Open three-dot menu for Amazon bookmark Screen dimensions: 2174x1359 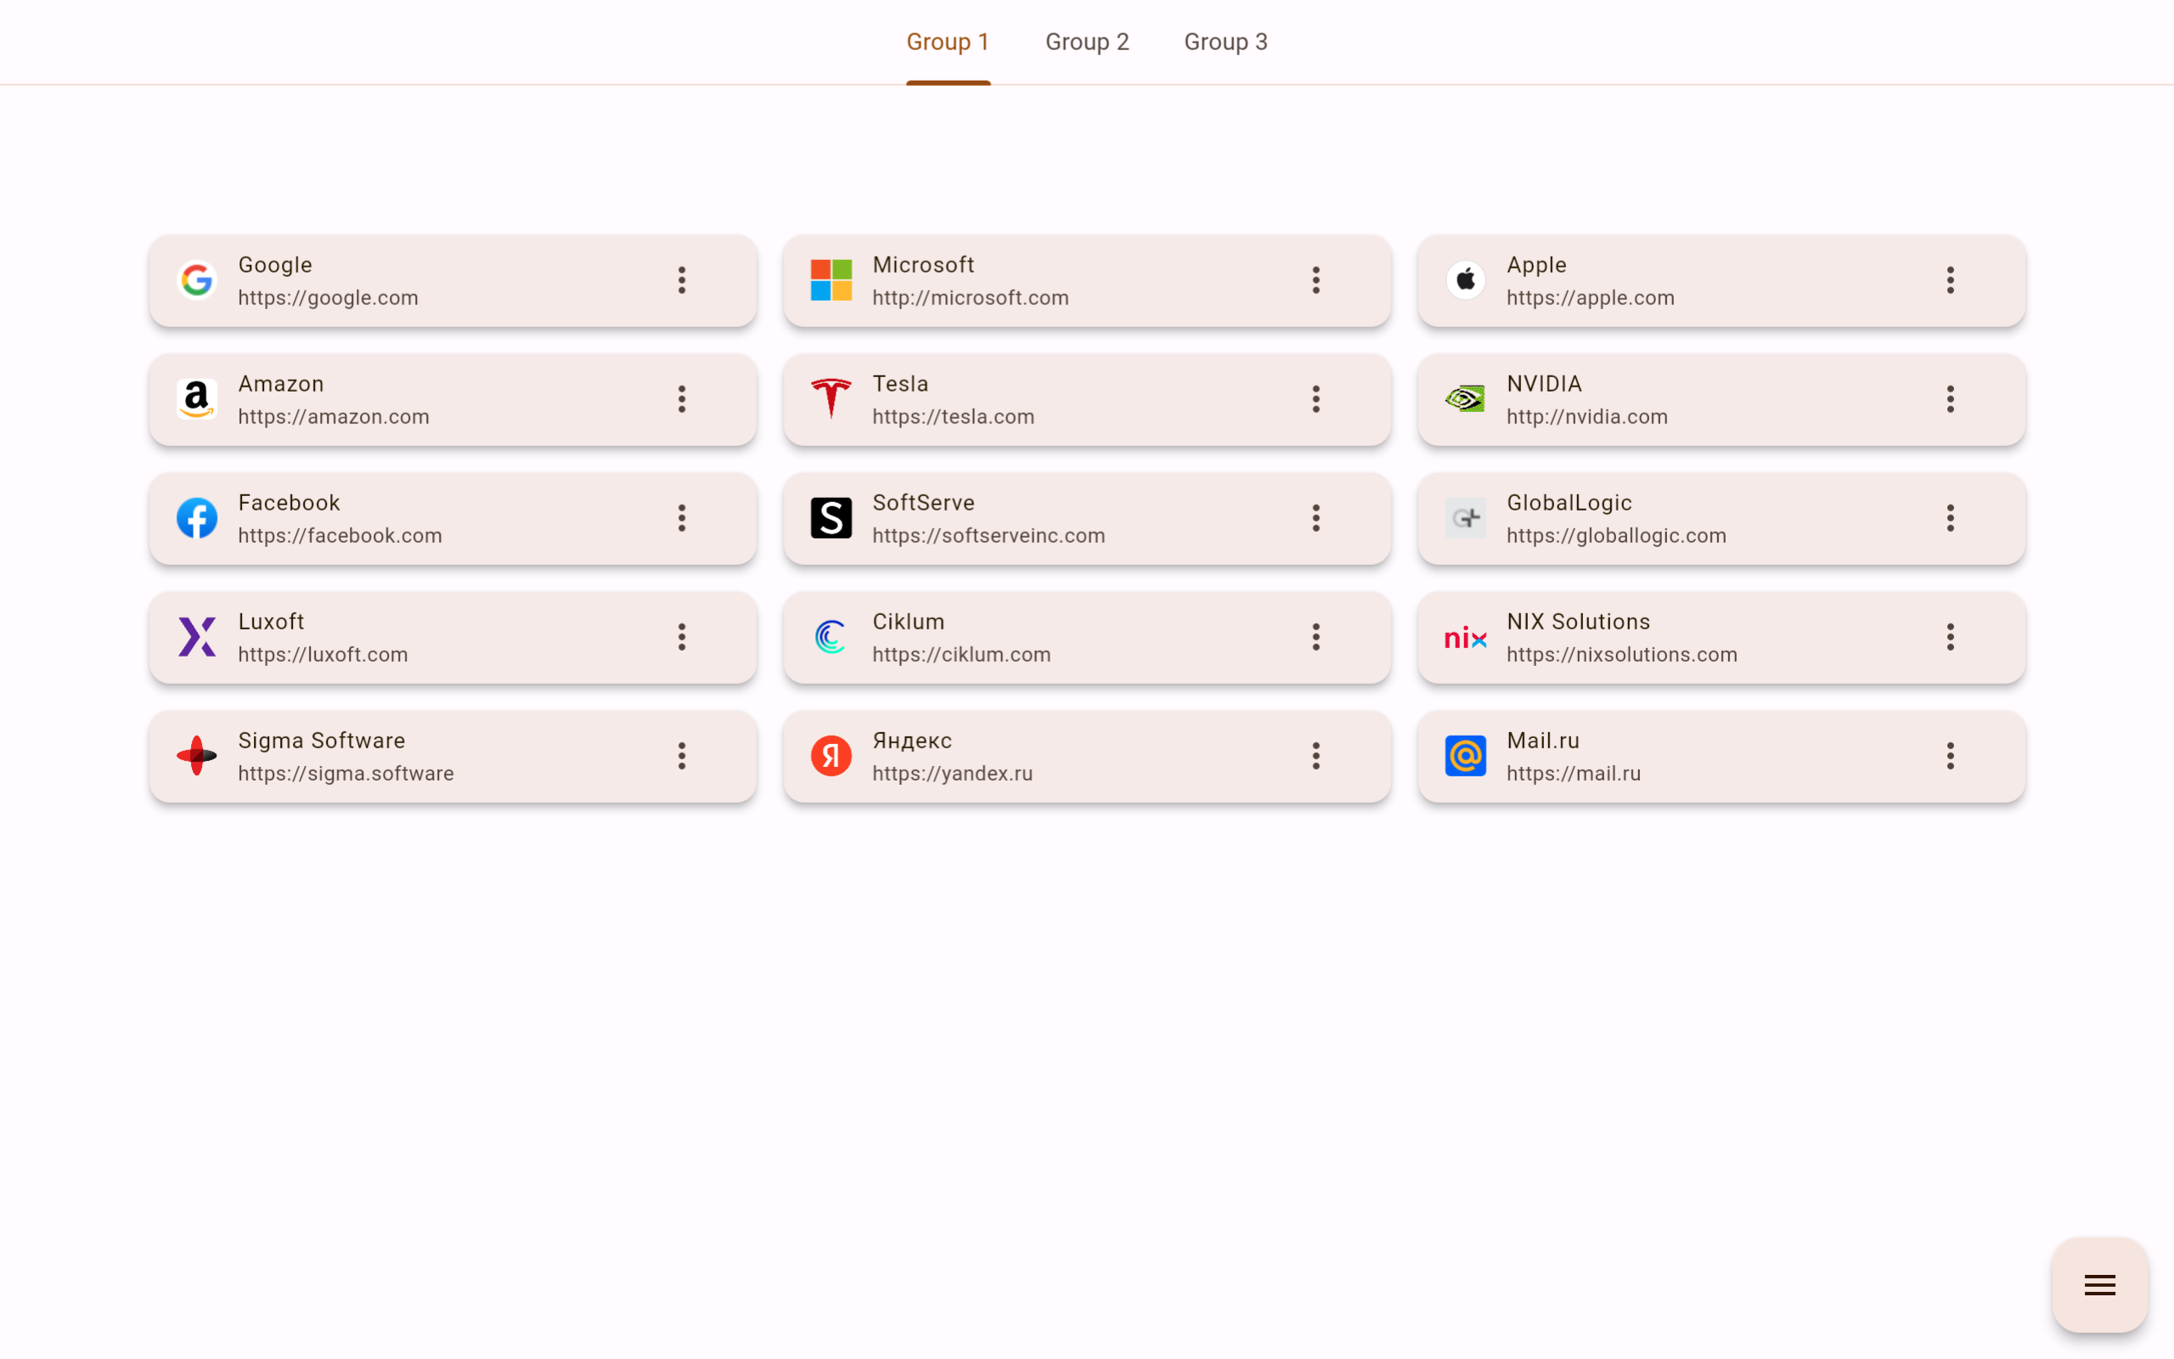pos(682,399)
